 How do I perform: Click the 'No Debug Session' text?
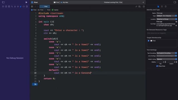point(15,58)
